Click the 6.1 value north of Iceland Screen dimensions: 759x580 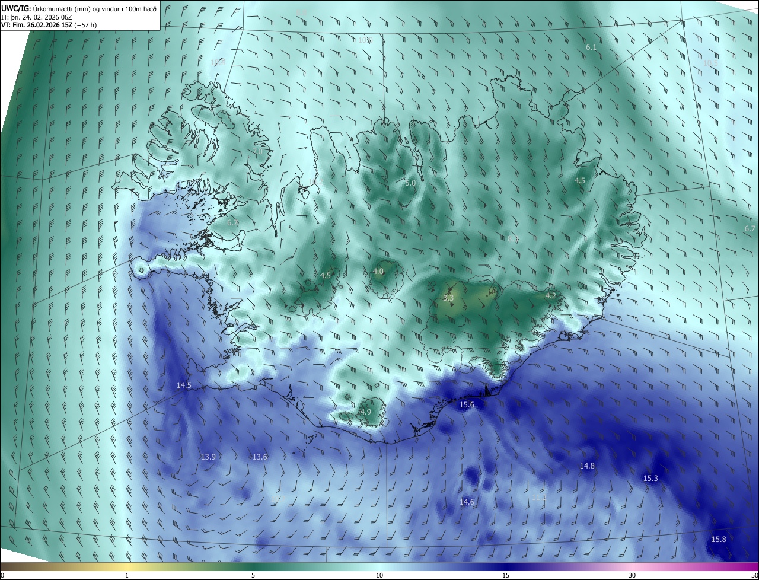point(591,47)
